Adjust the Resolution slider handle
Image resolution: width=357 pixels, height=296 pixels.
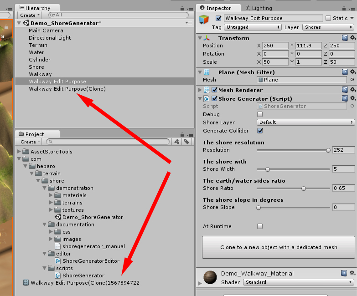(328, 150)
